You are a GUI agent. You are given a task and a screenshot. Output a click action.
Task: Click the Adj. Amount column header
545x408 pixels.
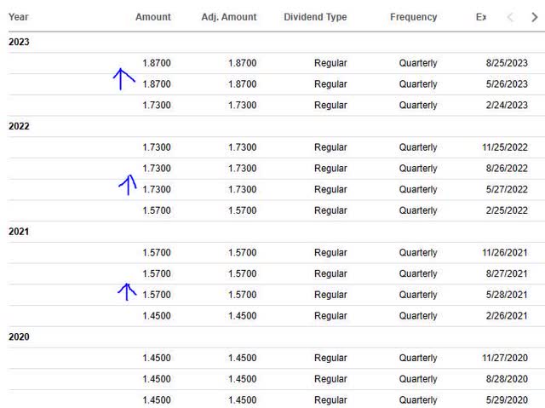228,17
